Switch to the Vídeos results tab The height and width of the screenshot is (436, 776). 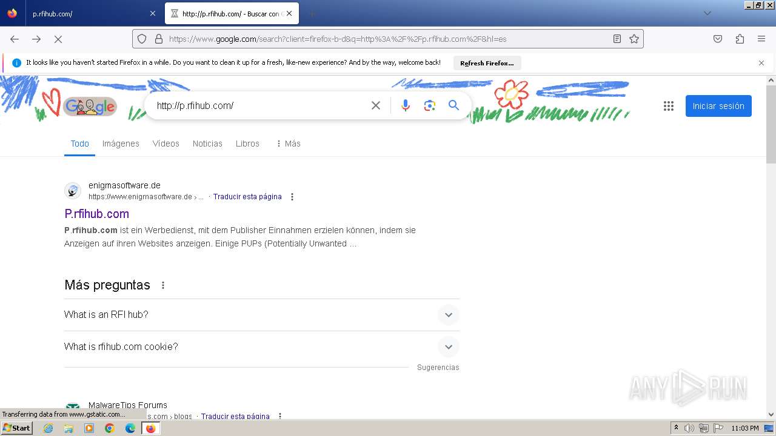pyautogui.click(x=166, y=144)
